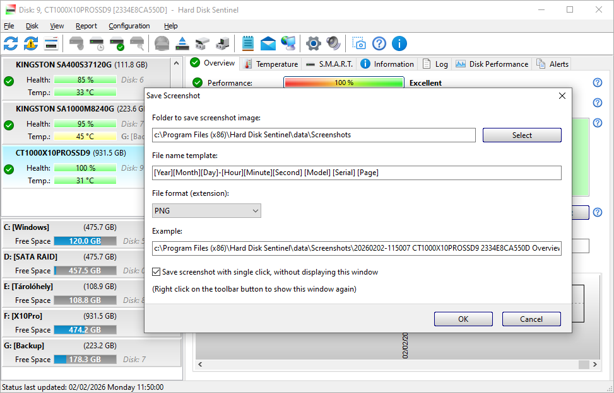Open the Disk menu

(32, 26)
